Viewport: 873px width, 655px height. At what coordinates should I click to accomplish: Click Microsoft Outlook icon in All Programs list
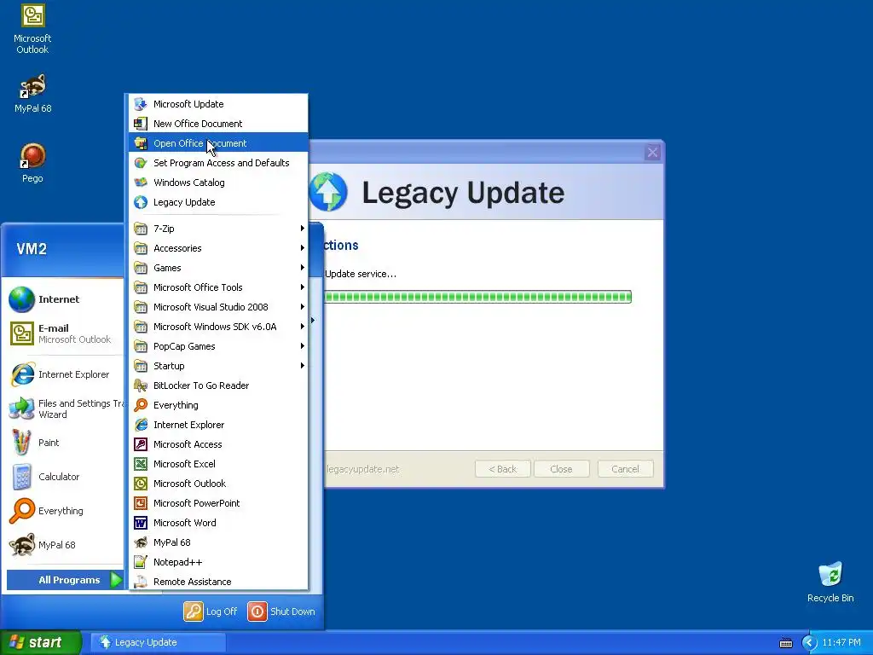141,484
